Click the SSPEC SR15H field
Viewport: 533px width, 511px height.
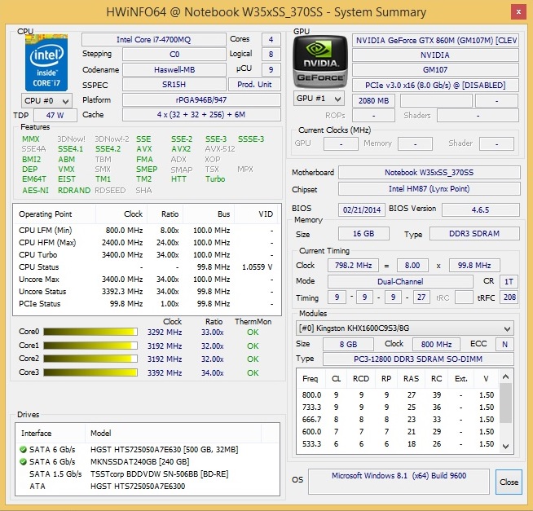click(174, 84)
